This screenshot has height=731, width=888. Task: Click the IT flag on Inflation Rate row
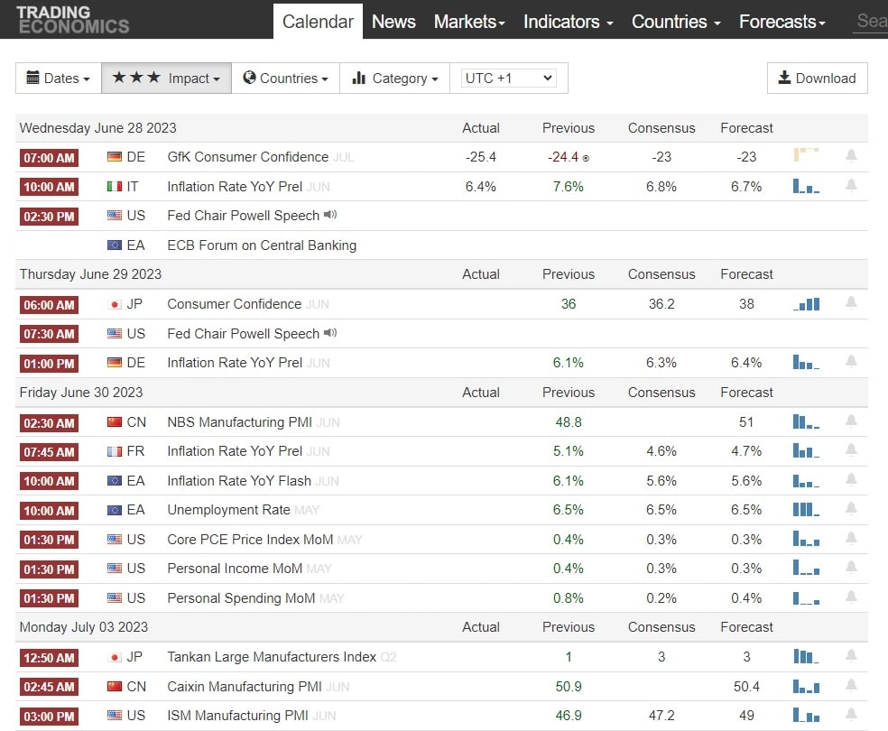click(115, 186)
